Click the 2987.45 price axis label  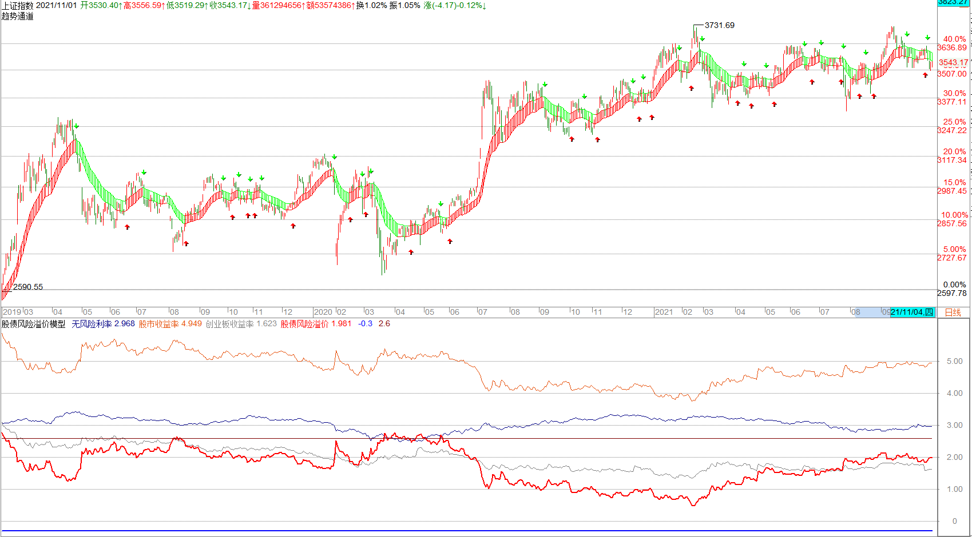click(x=952, y=191)
